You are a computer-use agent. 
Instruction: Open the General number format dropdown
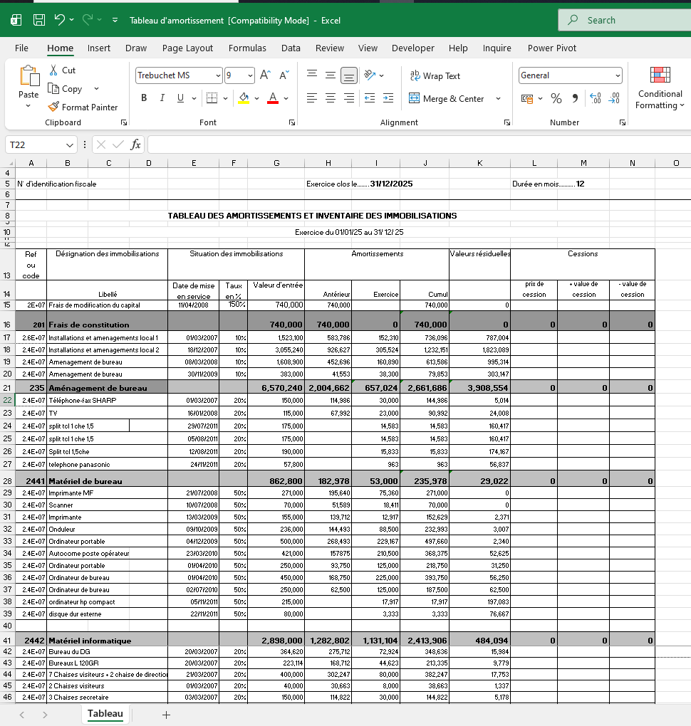pos(618,75)
